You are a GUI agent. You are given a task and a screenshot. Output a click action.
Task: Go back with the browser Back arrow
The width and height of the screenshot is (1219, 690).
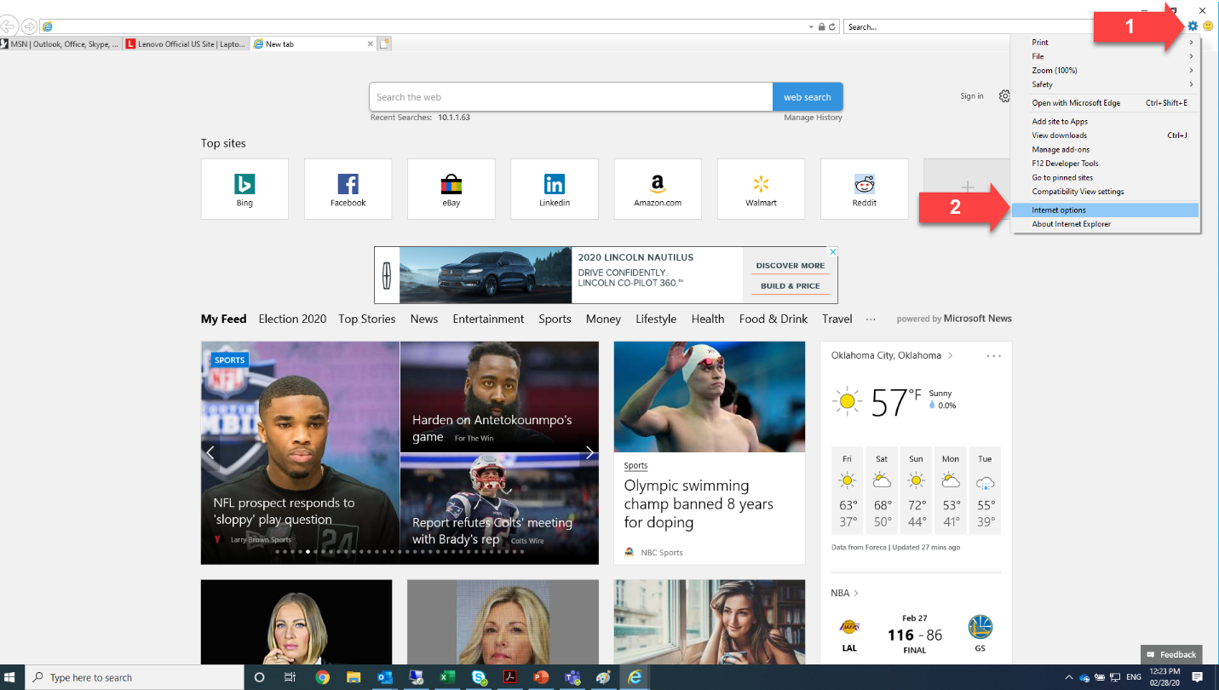click(9, 26)
